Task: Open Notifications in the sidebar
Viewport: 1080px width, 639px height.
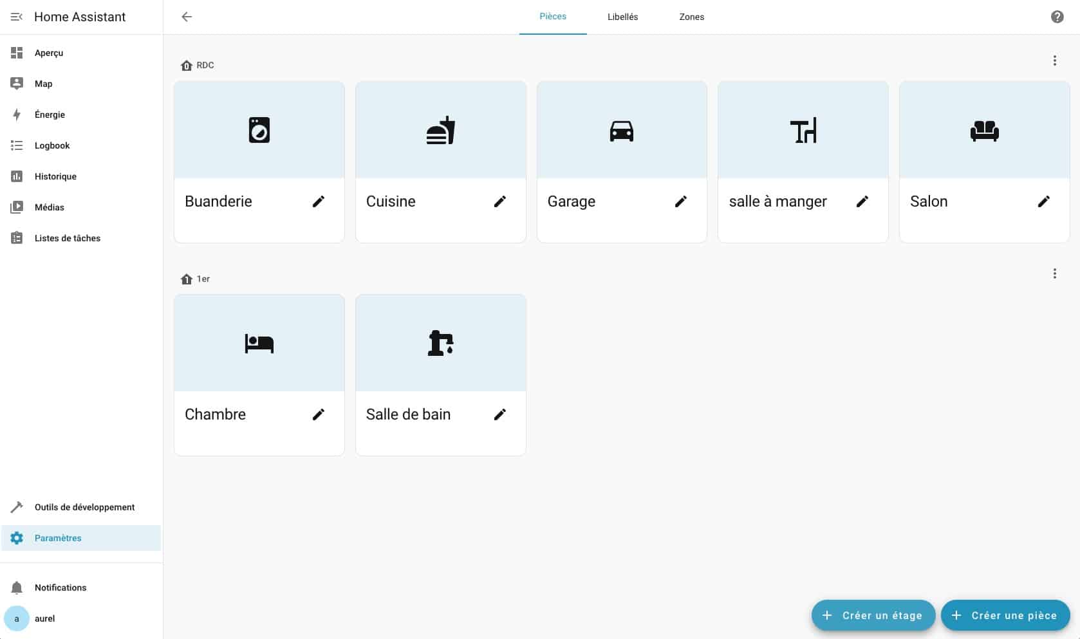Action: 81,588
